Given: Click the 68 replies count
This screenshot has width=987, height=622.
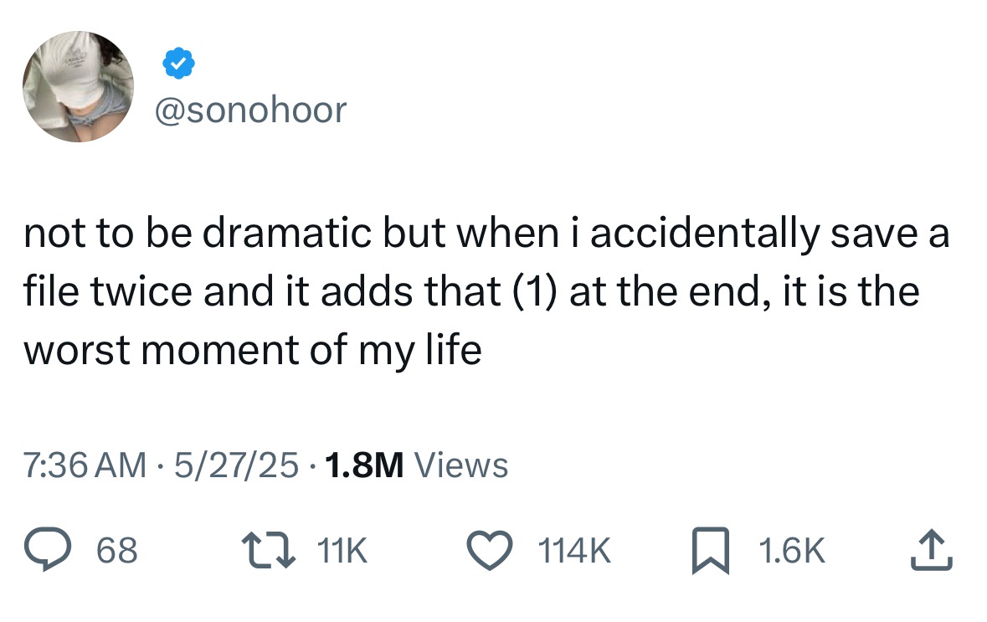Looking at the screenshot, I should [x=117, y=551].
